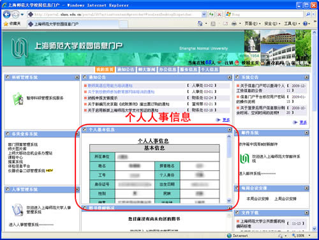Open the recent pages dropdown beside the Forward arrow
The image size is (319, 240).
pos(22,15)
